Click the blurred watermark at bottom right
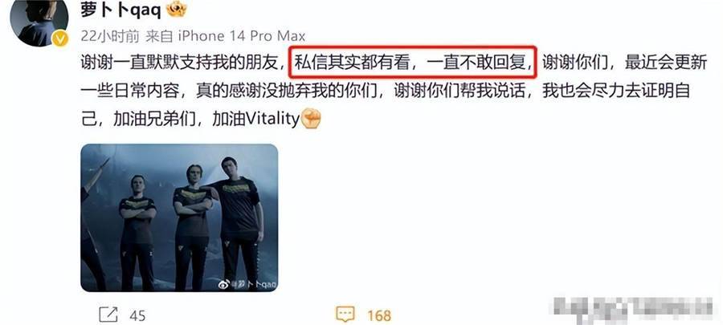The height and width of the screenshot is (325, 723). tap(633, 309)
